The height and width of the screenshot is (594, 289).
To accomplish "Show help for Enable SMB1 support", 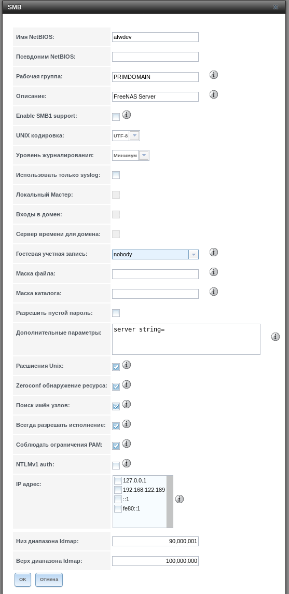I will pyautogui.click(x=127, y=114).
